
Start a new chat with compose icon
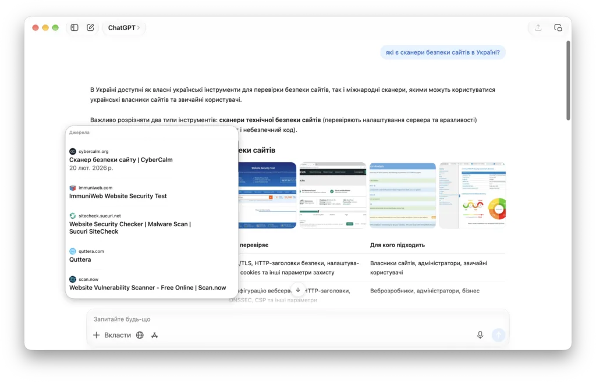tap(90, 28)
